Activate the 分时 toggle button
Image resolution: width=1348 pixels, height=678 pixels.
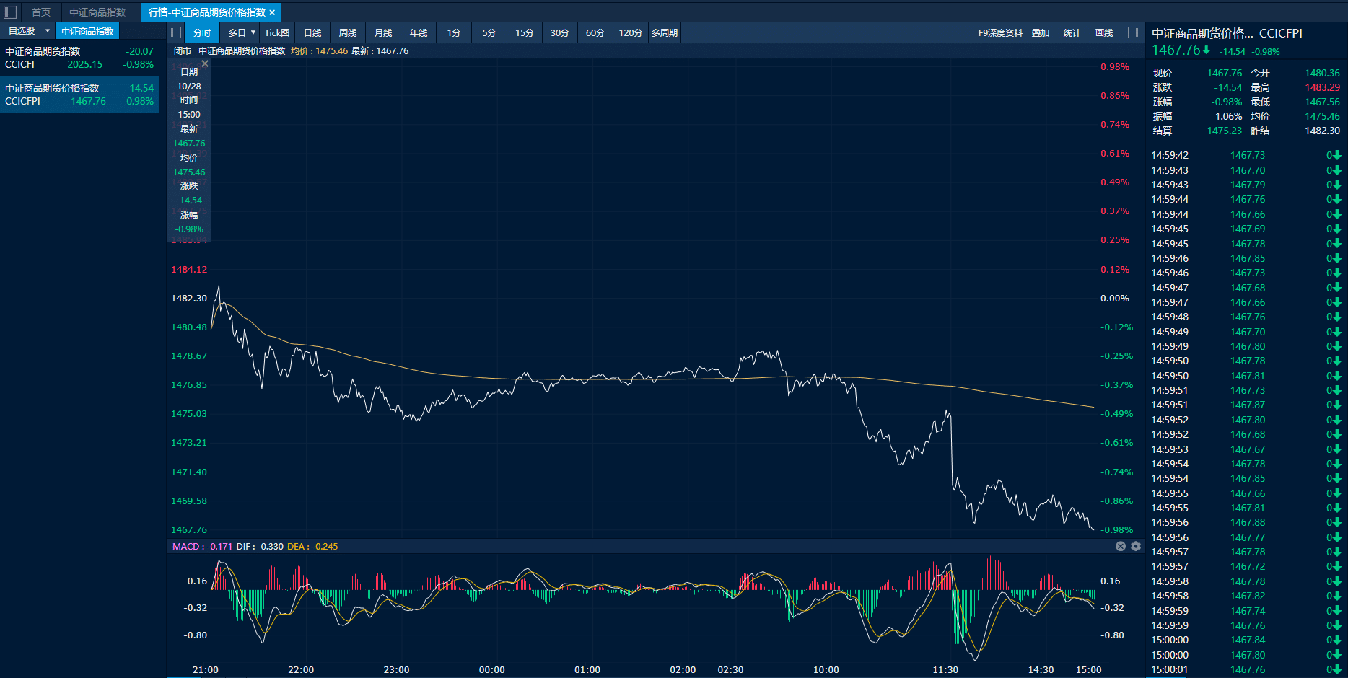[202, 32]
